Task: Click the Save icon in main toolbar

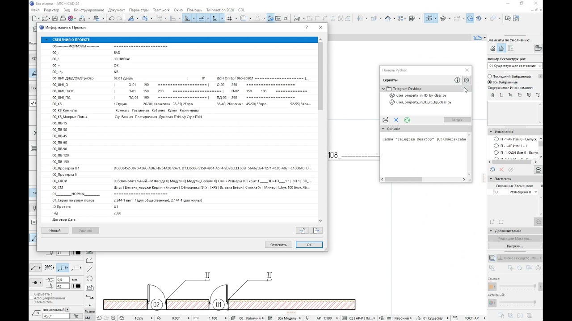Action: pyautogui.click(x=55, y=18)
